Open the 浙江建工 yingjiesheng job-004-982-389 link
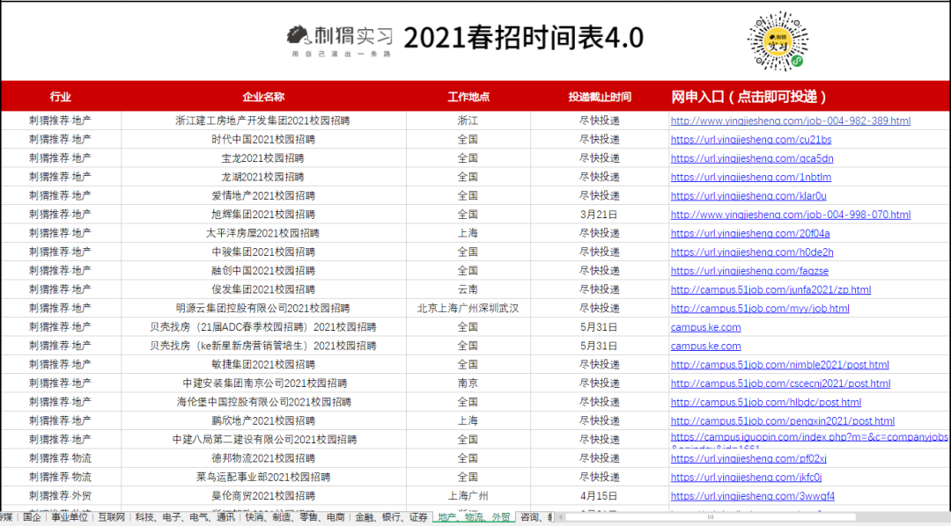The image size is (951, 526). pyautogui.click(x=790, y=121)
